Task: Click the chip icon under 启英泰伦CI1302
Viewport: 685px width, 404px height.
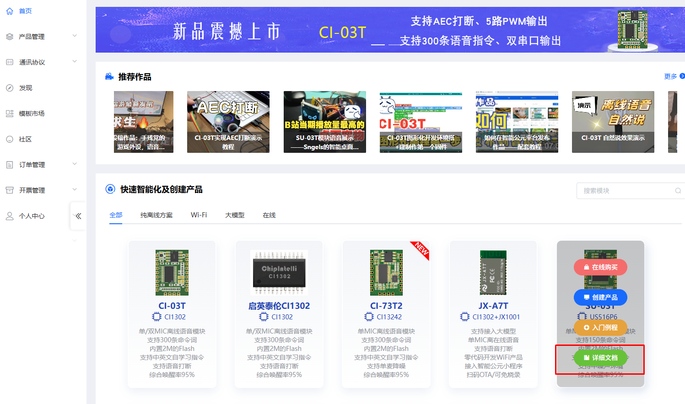Action: click(x=264, y=317)
